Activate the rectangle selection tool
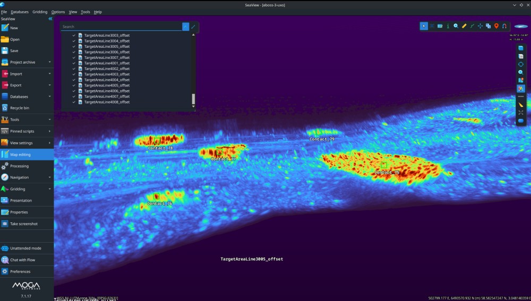531x301 pixels. [x=432, y=26]
